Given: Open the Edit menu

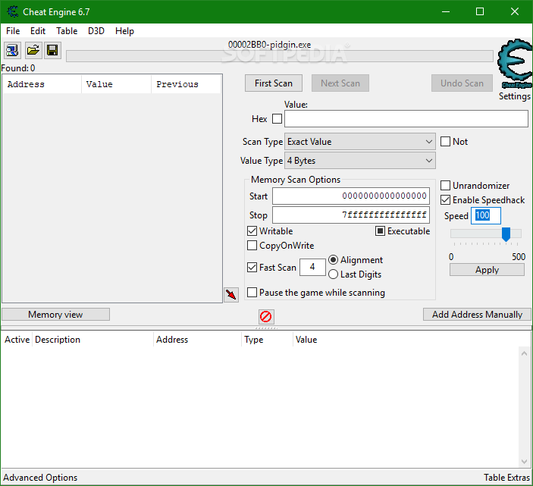Looking at the screenshot, I should [x=38, y=31].
